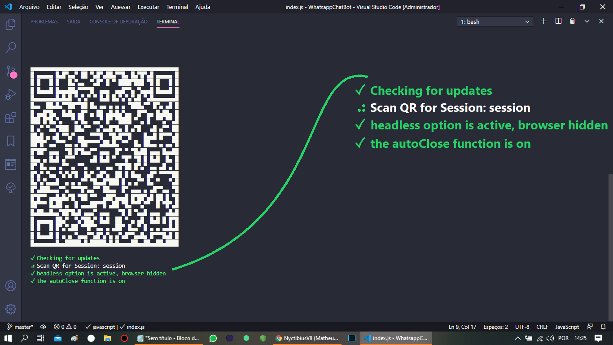Open volume control in system tray
Viewport: 613px width, 345px height.
[x=551, y=338]
